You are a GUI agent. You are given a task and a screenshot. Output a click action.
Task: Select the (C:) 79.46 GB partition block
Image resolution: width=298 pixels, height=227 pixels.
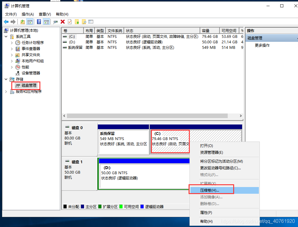(x=196, y=142)
